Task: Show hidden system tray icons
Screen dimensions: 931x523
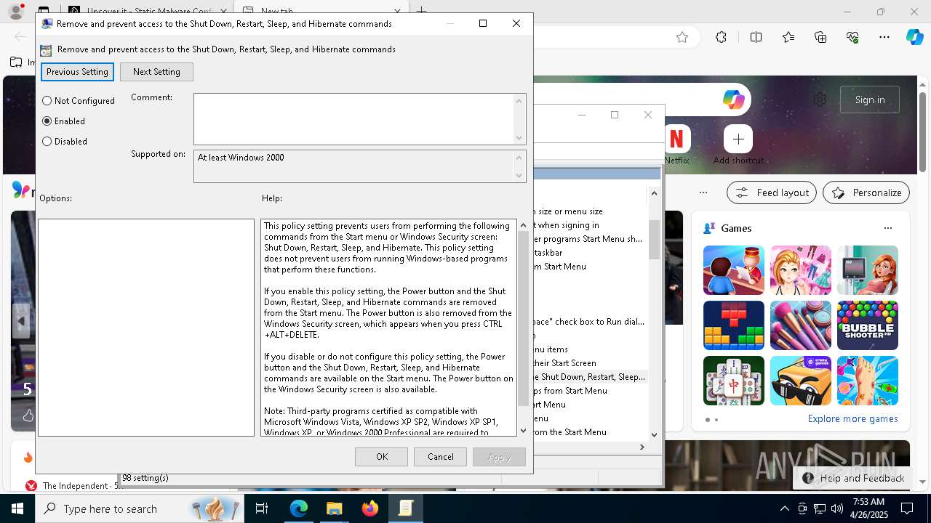Action: point(784,508)
